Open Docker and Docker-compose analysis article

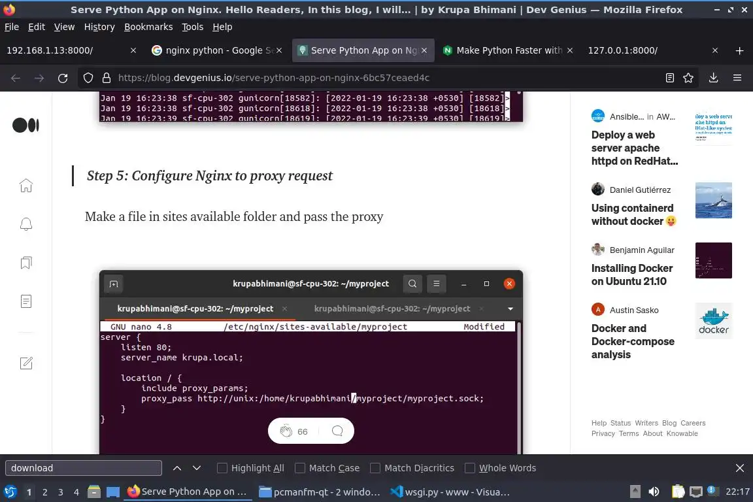click(x=633, y=342)
